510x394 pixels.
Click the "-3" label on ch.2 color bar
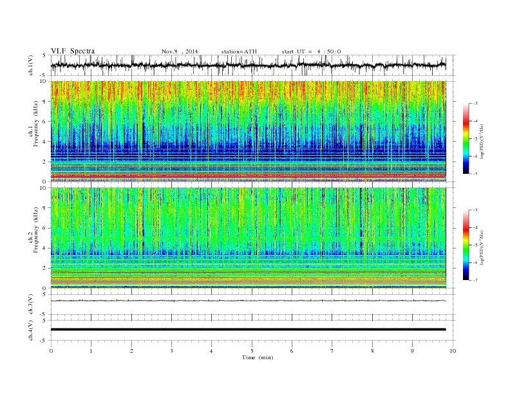(x=475, y=210)
